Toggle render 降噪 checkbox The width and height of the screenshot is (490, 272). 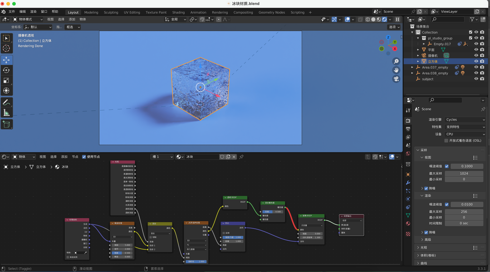point(426,233)
